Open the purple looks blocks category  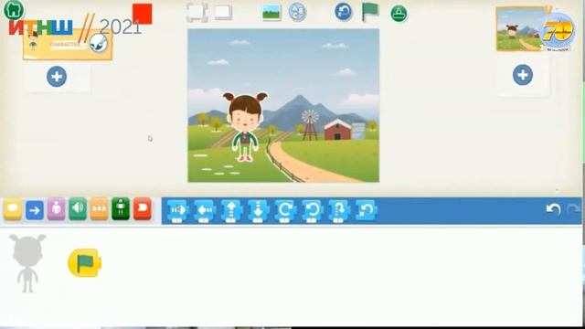tap(56, 209)
